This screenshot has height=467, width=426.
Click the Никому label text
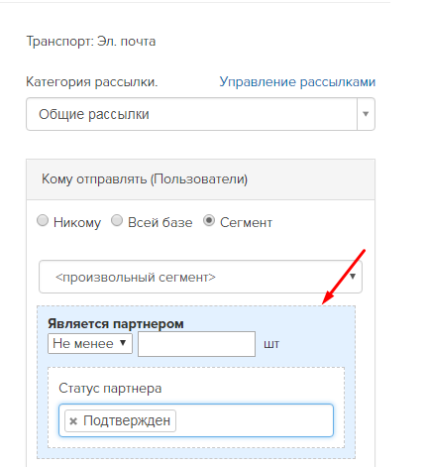pyautogui.click(x=77, y=222)
